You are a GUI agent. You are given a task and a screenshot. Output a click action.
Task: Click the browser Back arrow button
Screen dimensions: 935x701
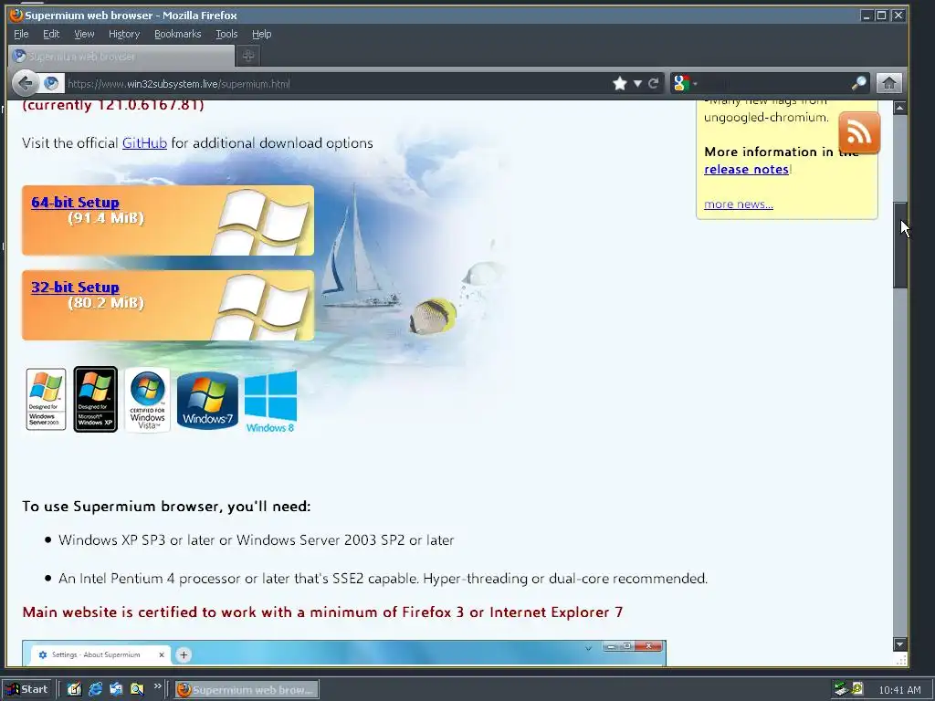(25, 83)
